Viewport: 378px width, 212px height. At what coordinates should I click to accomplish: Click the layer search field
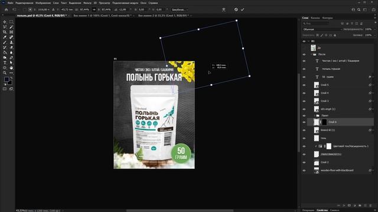[316, 24]
